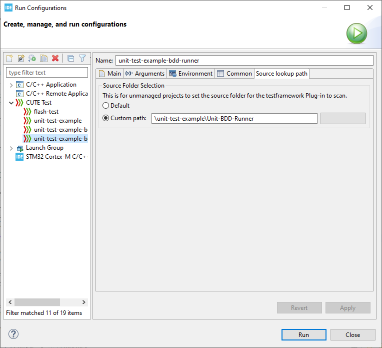Expand the C/C++ Application node

[x=11, y=85]
